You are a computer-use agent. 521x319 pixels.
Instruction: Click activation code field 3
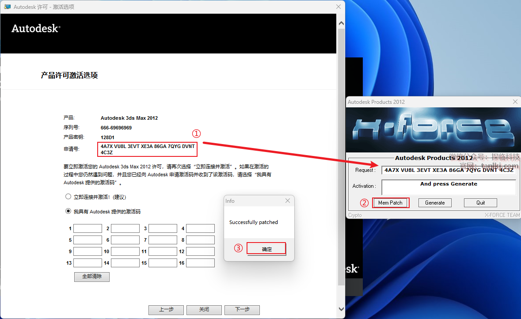click(x=163, y=228)
